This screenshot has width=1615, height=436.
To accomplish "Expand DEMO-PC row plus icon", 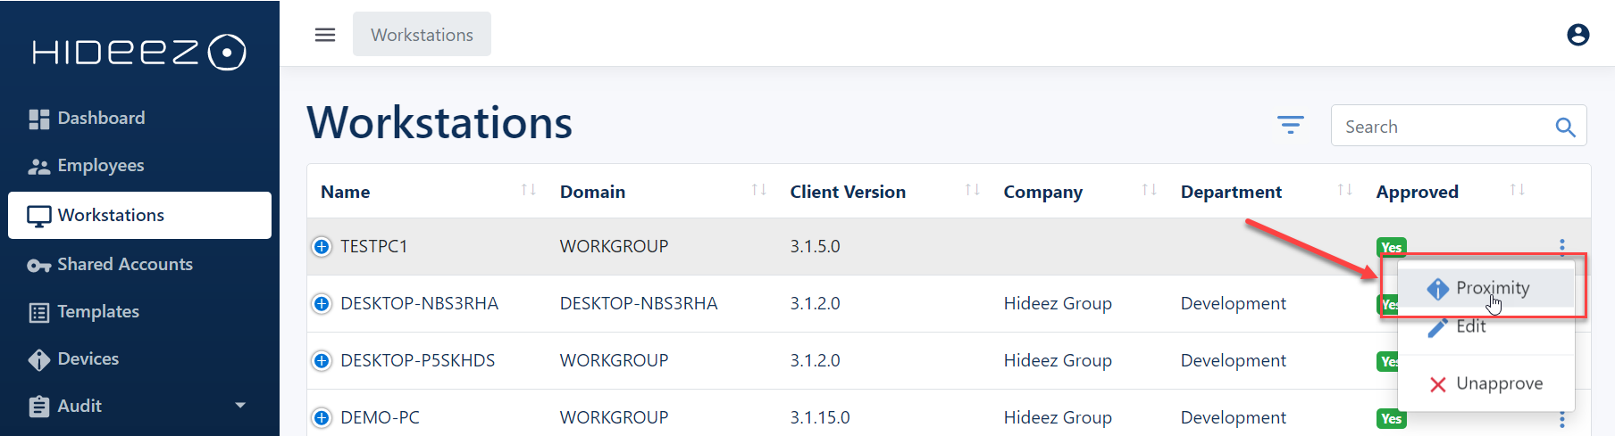I will pos(322,417).
